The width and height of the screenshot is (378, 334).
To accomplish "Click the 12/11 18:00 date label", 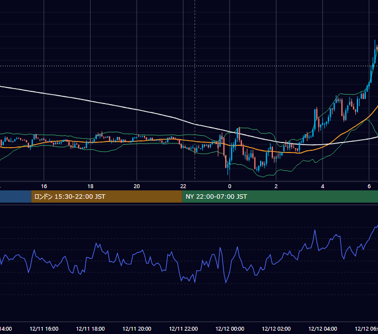I will click(x=91, y=329).
